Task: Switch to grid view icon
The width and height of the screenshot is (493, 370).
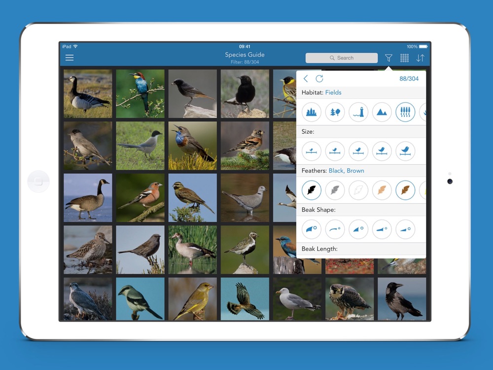Action: (x=404, y=58)
